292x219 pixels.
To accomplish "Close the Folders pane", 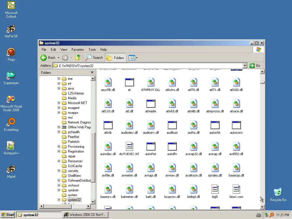I will coord(92,72).
